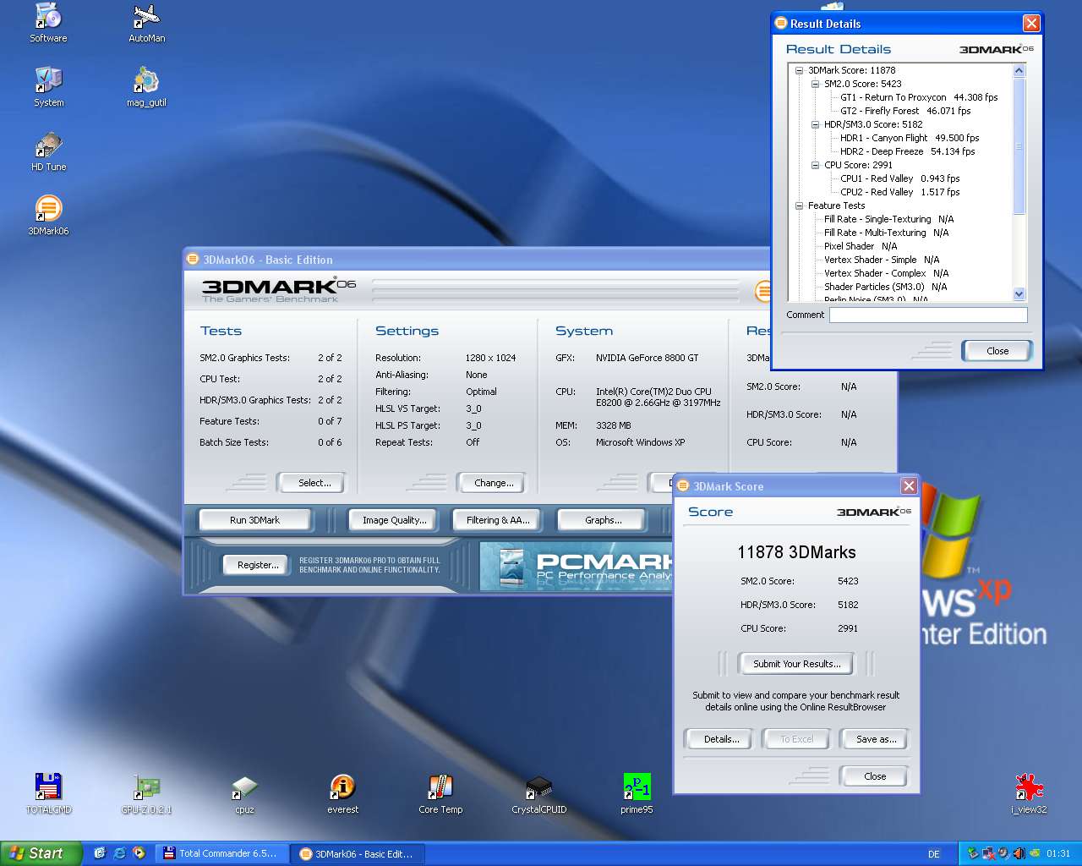This screenshot has width=1082, height=866.
Task: Select GT2 - Firefly Forest result row
Action: 905,111
